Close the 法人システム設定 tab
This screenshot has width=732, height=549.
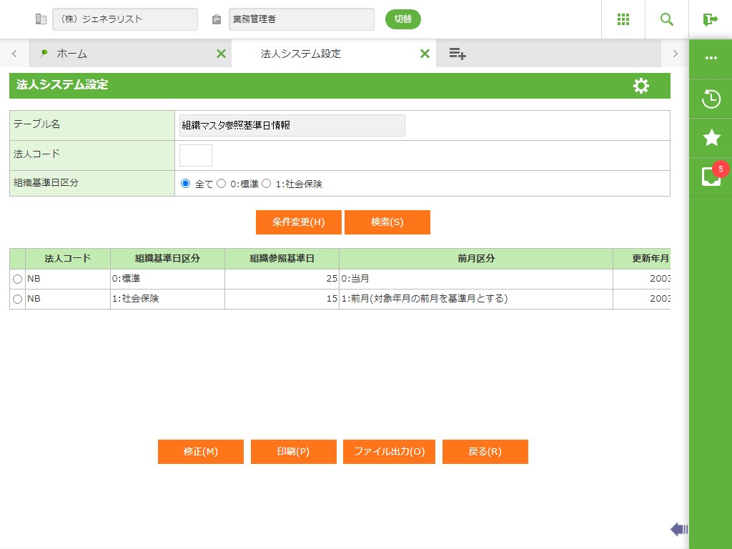click(425, 54)
